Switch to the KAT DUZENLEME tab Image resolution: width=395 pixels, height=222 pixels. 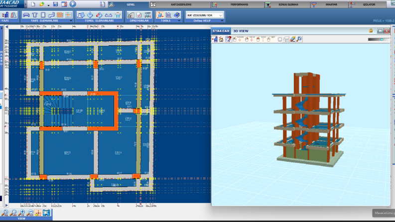pos(180,4)
